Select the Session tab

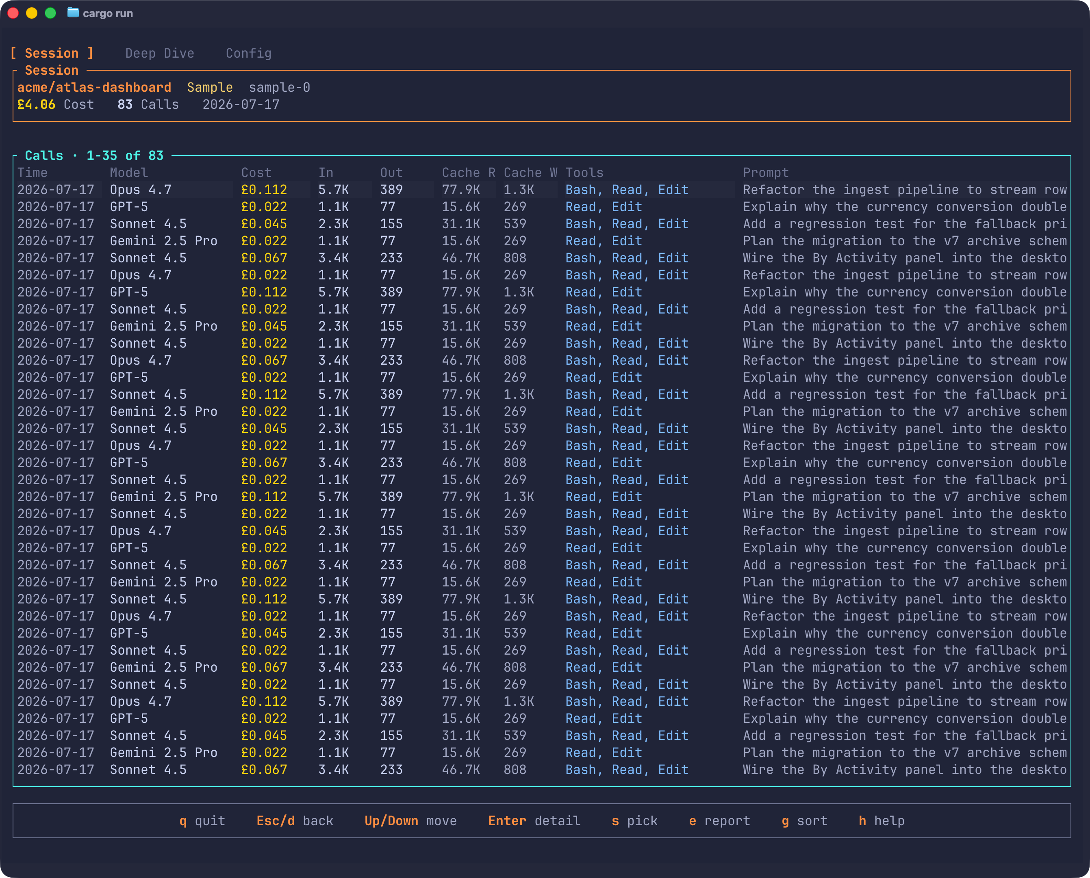click(x=52, y=53)
